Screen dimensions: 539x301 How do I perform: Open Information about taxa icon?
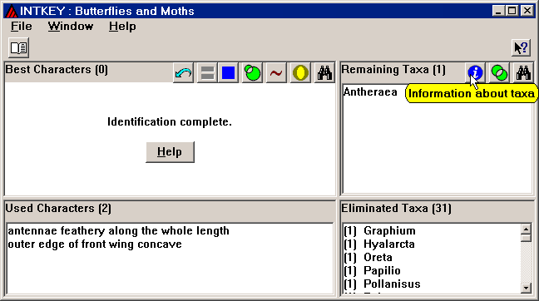click(475, 73)
